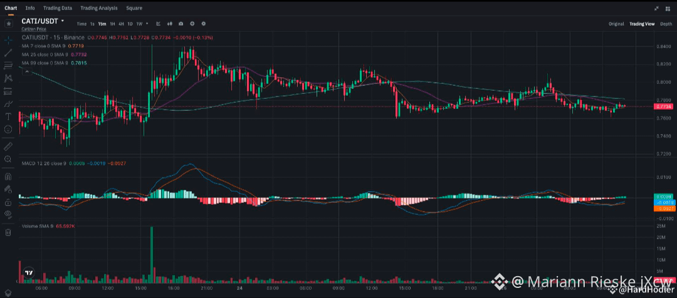
Task: Switch to Original chart view
Action: [x=616, y=24]
